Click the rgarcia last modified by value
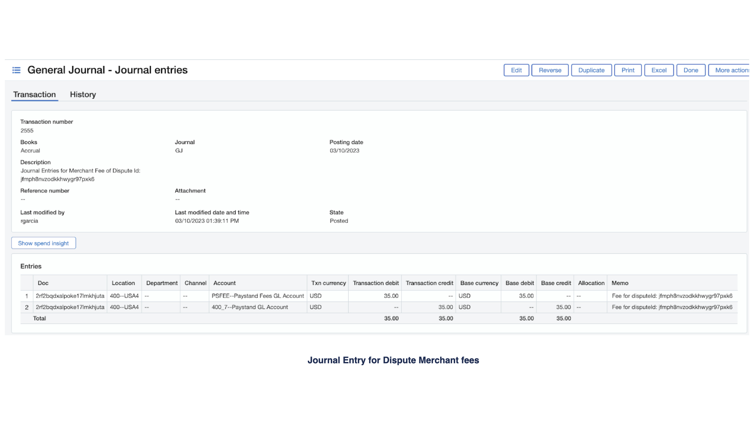Image resolution: width=754 pixels, height=424 pixels. [29, 221]
